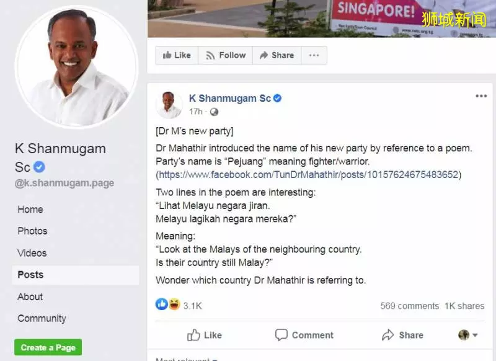The height and width of the screenshot is (361, 496).
Task: Click the blue Like reaction icon
Action: [x=162, y=305]
